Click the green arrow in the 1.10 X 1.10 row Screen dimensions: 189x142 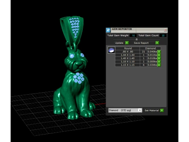pyautogui.click(x=159, y=62)
